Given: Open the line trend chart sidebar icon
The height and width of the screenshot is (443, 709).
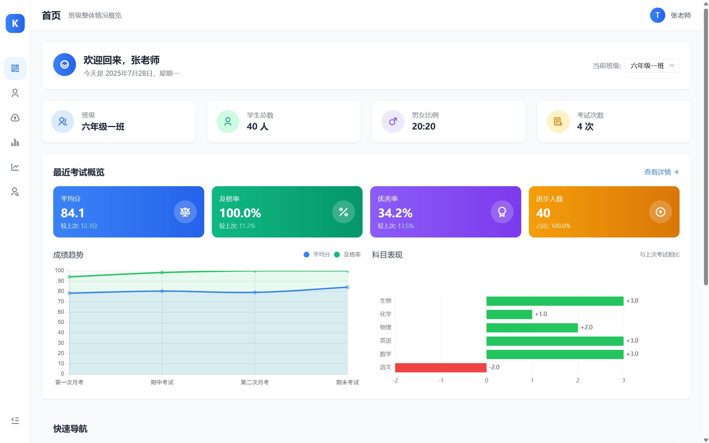Looking at the screenshot, I should point(15,167).
